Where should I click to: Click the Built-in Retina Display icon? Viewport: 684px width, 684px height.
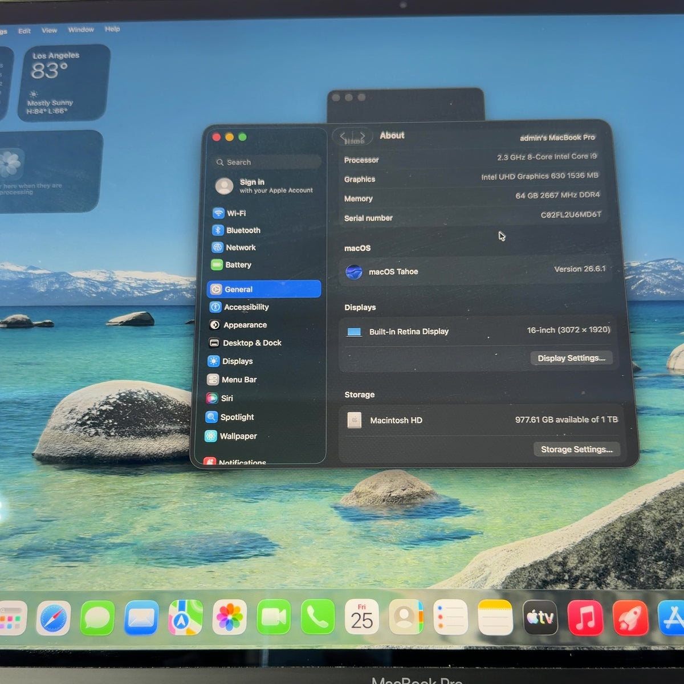(x=355, y=332)
